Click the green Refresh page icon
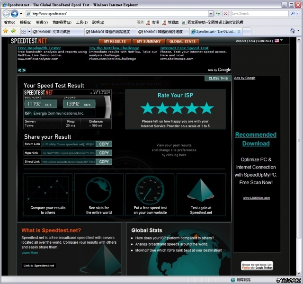The height and width of the screenshot is (284, 303). (218, 14)
